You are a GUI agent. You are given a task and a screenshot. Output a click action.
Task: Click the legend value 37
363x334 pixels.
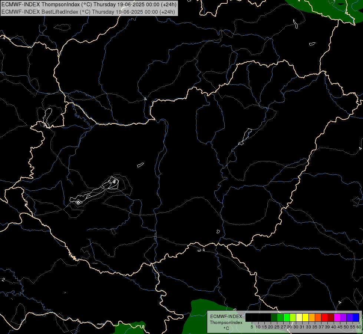tap(321, 327)
